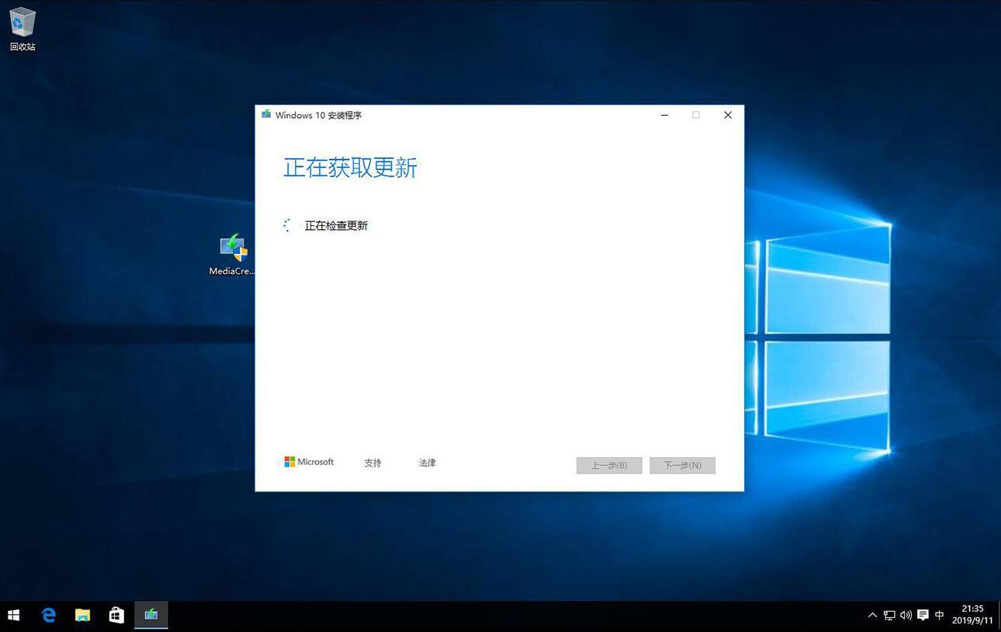Viewport: 1001px width, 632px height.
Task: Click the checking-for-updates spinner
Action: tap(286, 224)
